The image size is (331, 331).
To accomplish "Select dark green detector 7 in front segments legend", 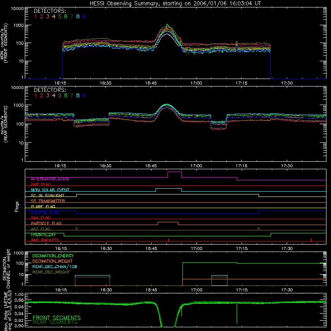I will (72, 17).
